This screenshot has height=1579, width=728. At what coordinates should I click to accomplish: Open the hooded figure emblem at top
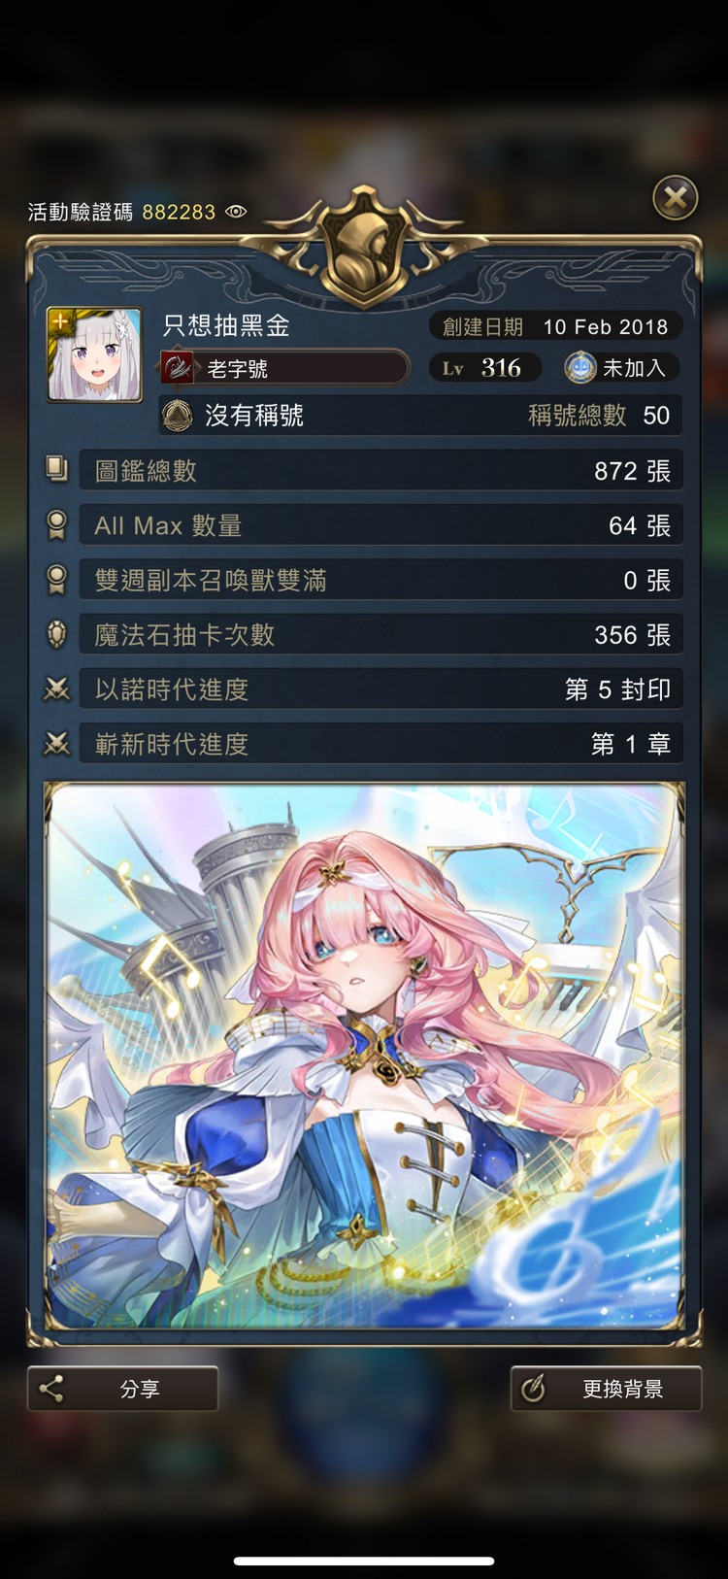click(x=363, y=245)
